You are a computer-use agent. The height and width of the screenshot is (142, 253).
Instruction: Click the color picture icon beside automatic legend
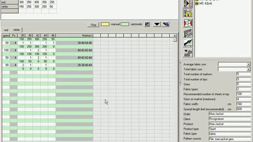click(x=147, y=24)
